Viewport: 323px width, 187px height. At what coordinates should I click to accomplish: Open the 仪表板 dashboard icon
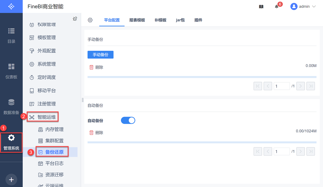coord(11,67)
